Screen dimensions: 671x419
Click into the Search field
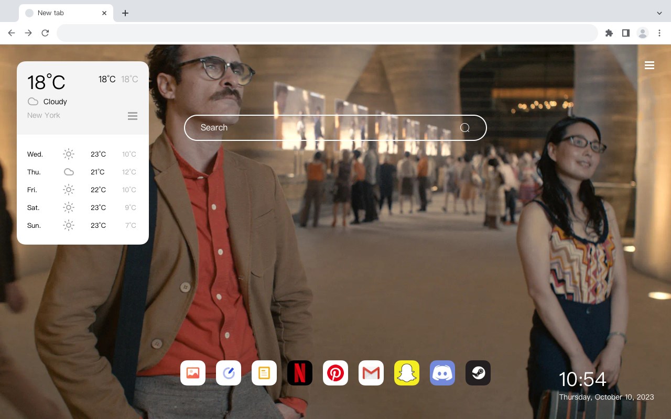[x=335, y=128]
